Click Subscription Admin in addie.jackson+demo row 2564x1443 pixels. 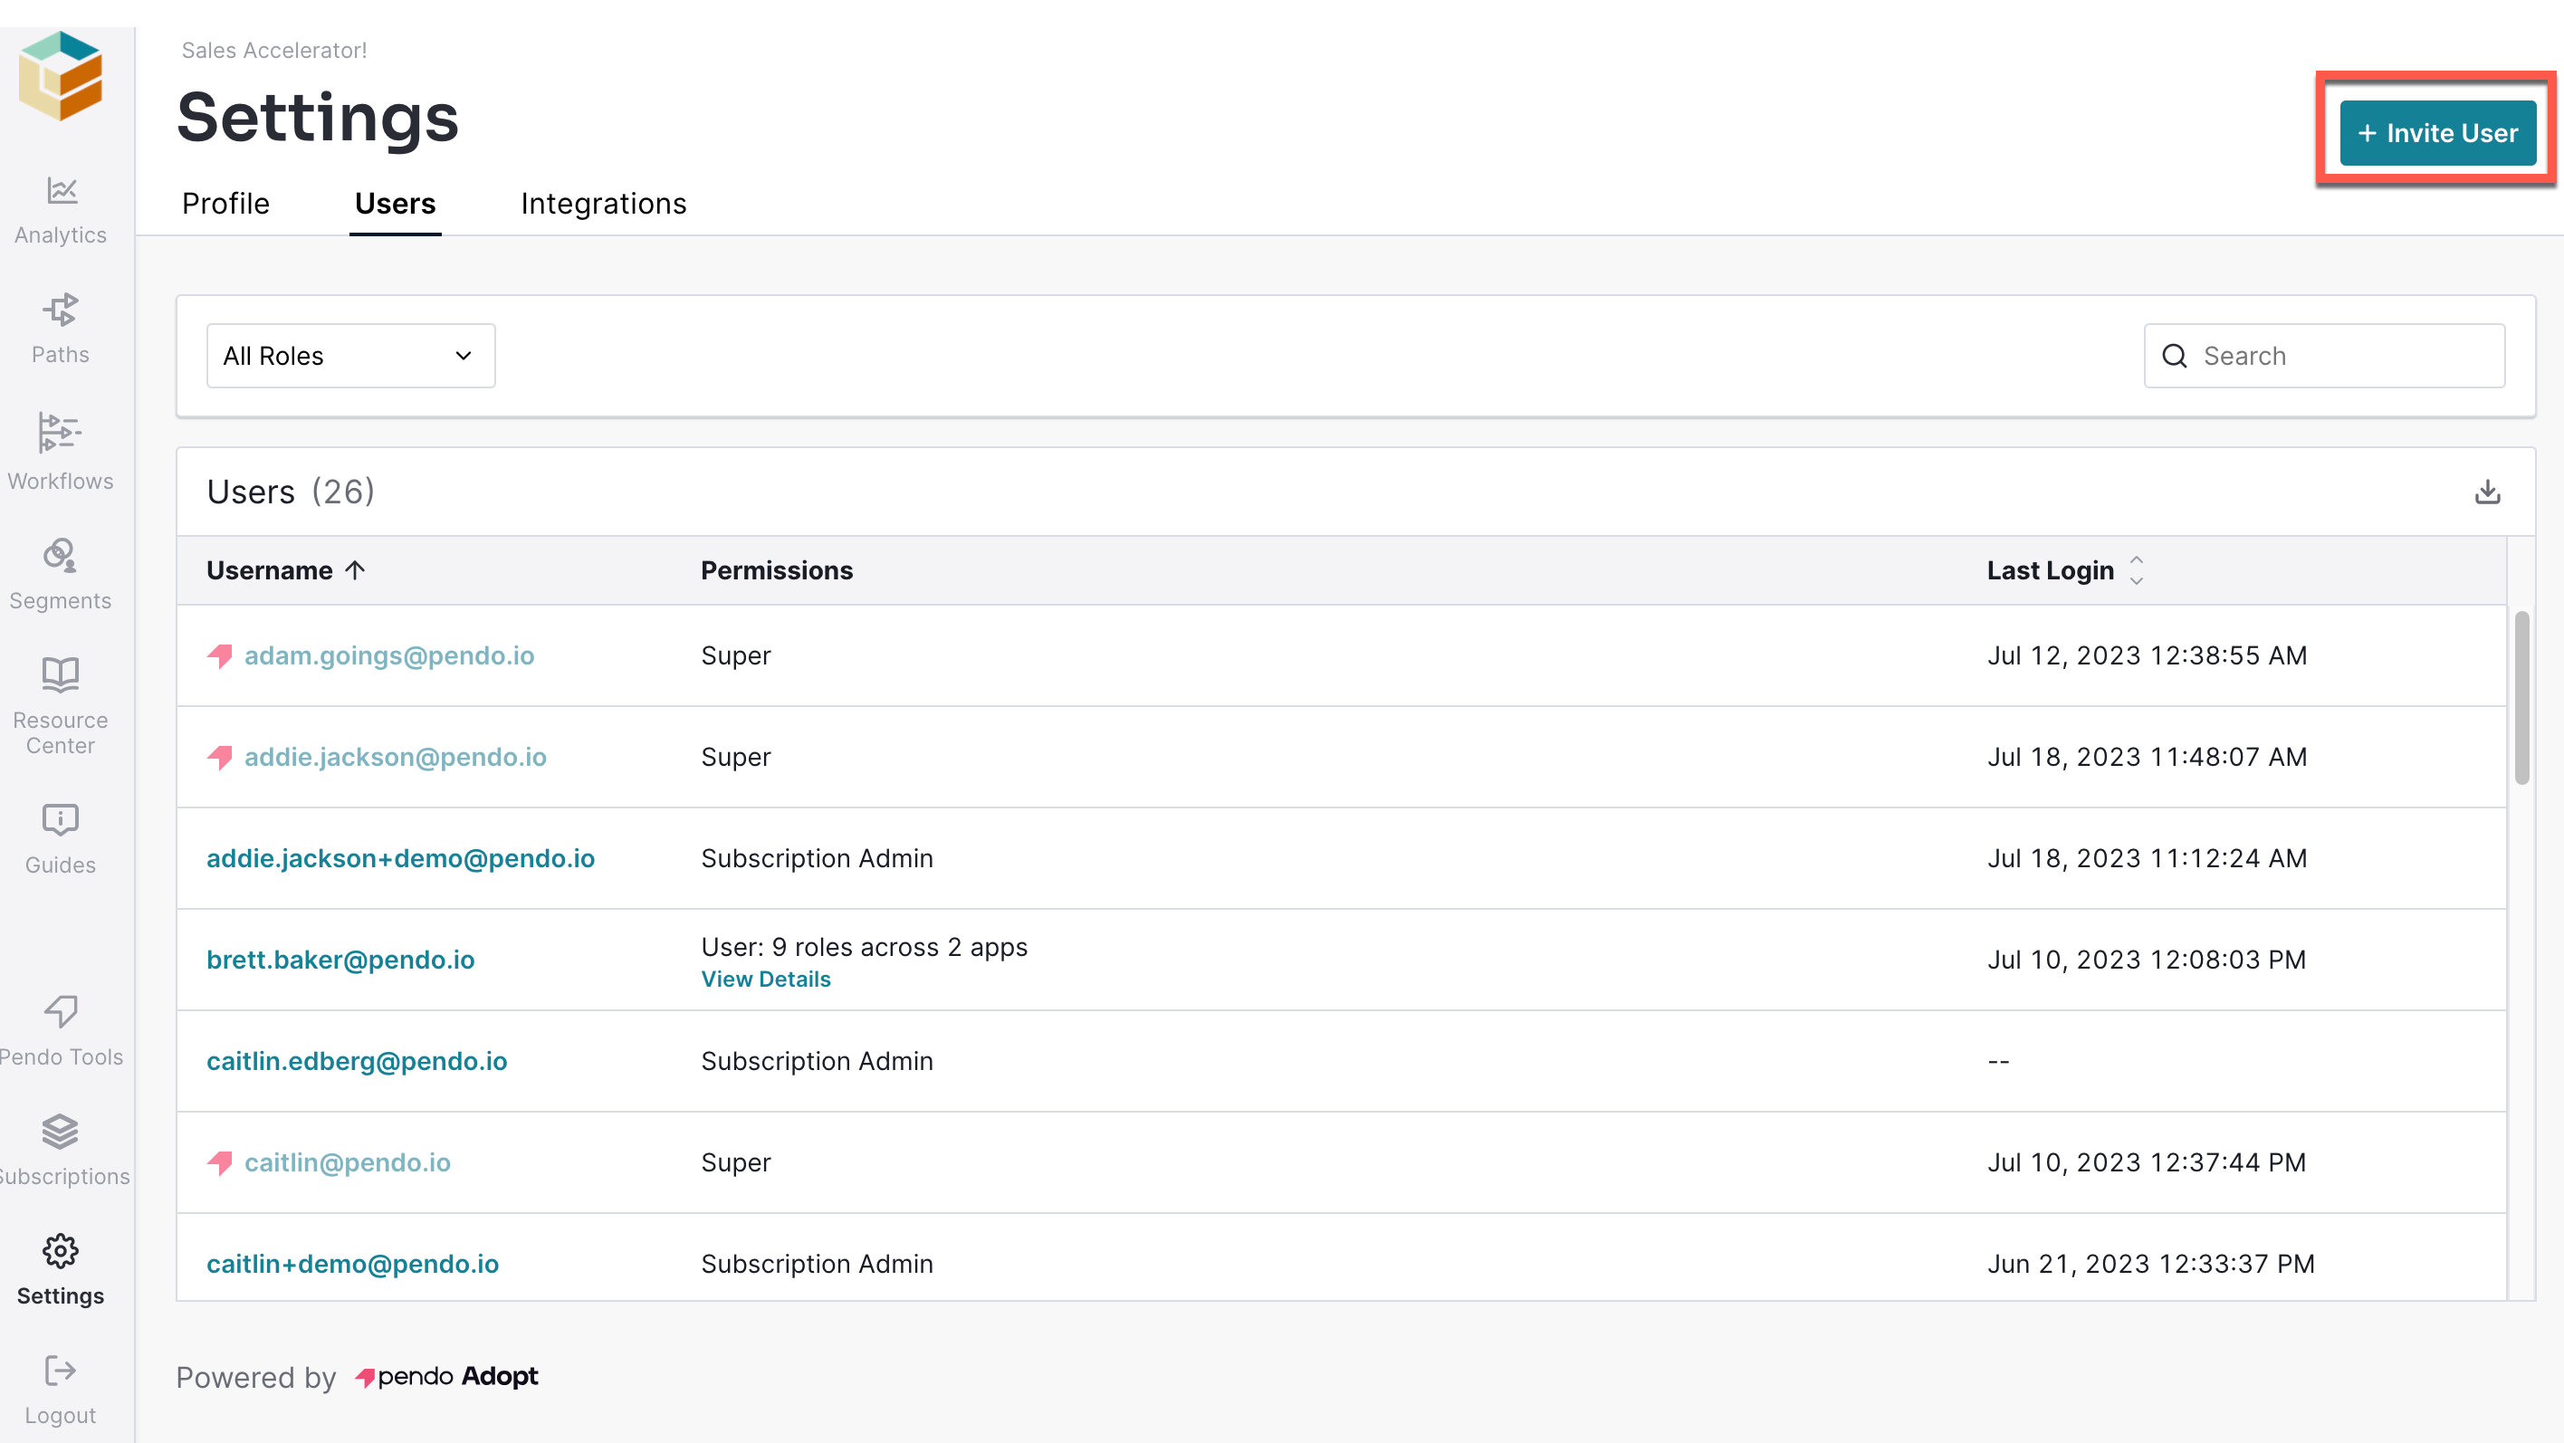tap(818, 858)
